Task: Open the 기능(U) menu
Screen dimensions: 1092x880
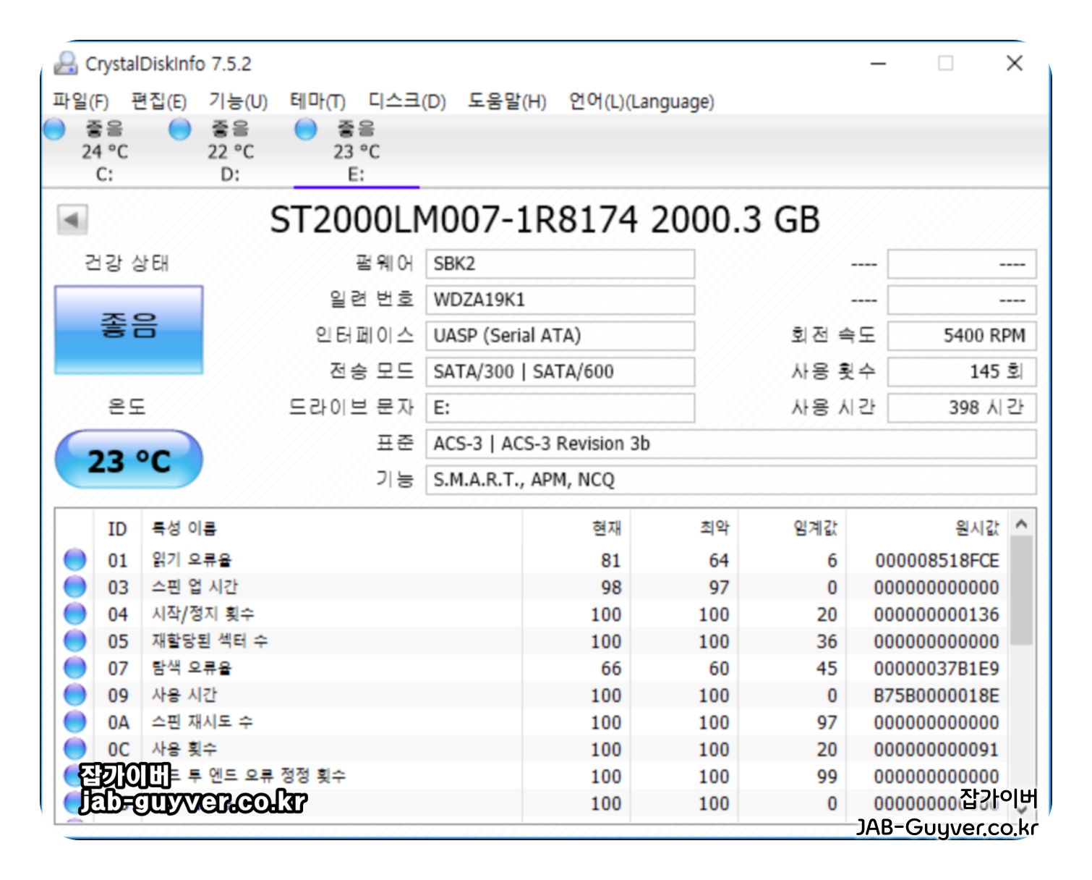Action: point(238,101)
